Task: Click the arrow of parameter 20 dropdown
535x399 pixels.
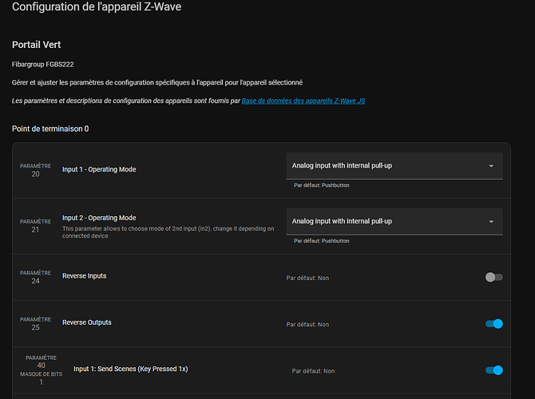Action: tap(491, 166)
